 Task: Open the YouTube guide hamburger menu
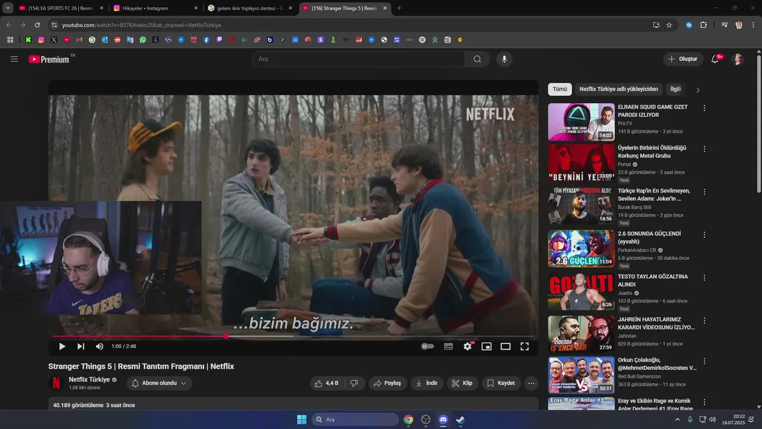click(x=14, y=59)
